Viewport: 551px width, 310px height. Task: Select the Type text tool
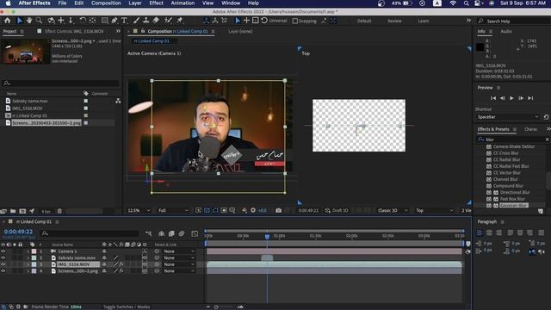point(124,21)
